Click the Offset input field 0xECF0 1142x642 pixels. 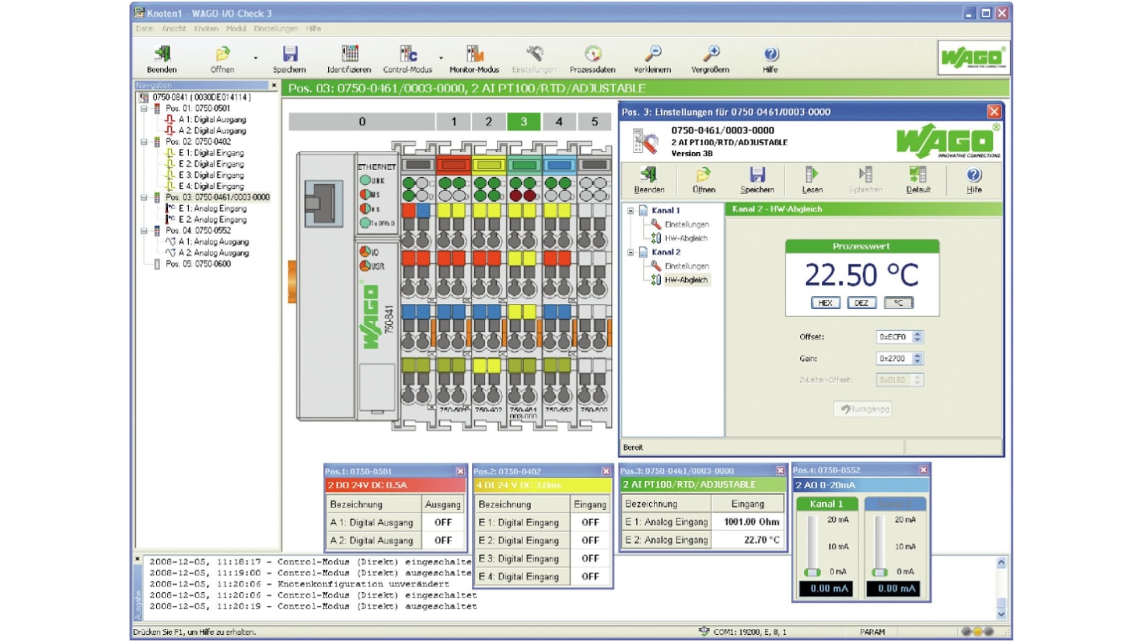point(893,337)
